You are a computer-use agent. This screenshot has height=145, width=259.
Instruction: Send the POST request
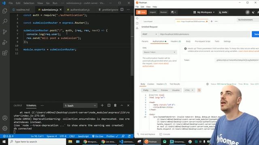(255, 34)
